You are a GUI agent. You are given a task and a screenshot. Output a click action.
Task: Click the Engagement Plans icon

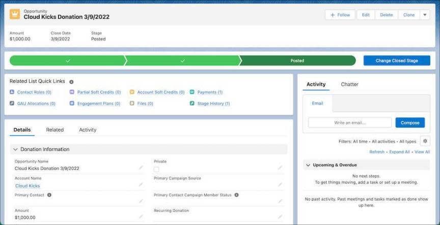click(x=72, y=103)
